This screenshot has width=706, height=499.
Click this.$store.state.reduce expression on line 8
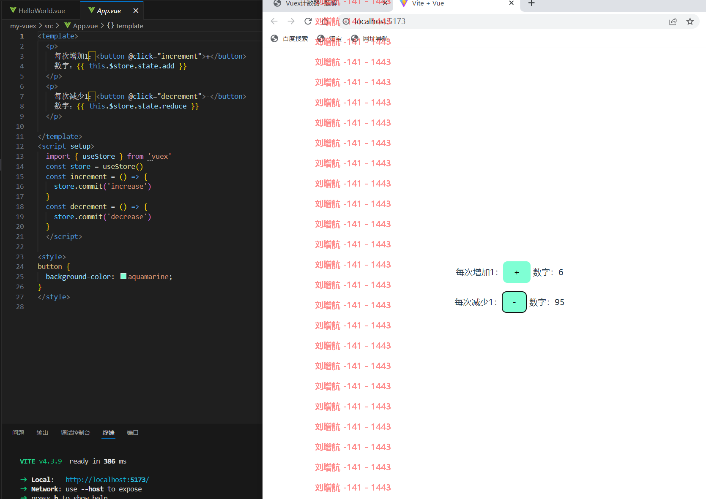point(138,106)
